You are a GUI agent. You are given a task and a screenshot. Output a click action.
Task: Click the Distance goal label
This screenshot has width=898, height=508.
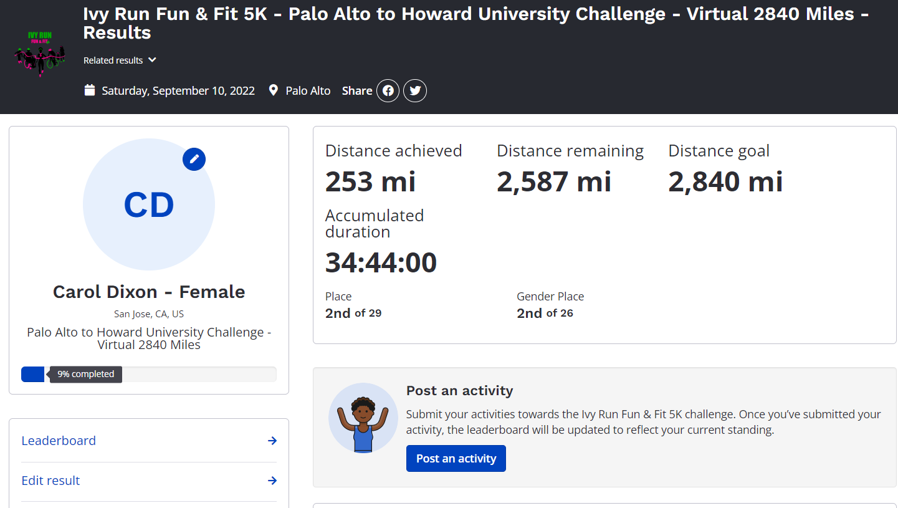click(x=719, y=151)
